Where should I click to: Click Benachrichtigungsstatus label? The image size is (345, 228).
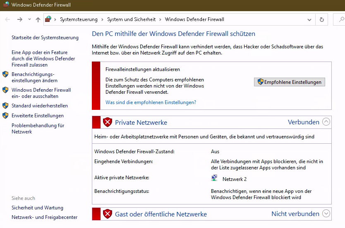122,191
